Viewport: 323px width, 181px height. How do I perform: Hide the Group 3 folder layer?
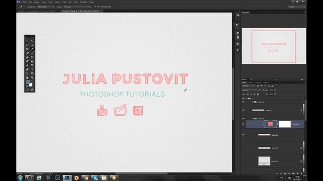tap(243, 119)
